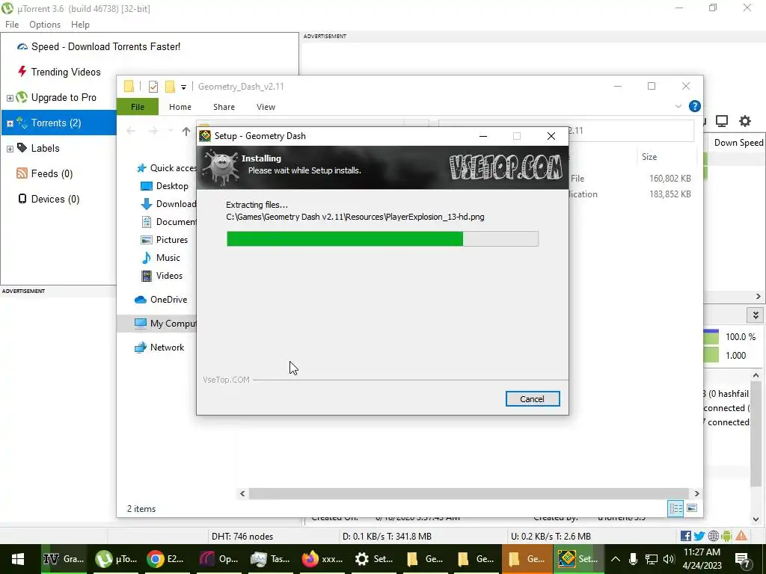Open OneDrive in Explorer navigation pane
Image resolution: width=766 pixels, height=574 pixels.
tap(161, 300)
